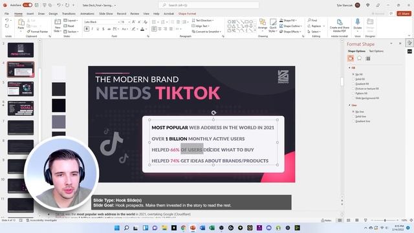Image resolution: width=414 pixels, height=233 pixels.
Task: Open the Section dropdown in Slides group
Action: click(71, 32)
